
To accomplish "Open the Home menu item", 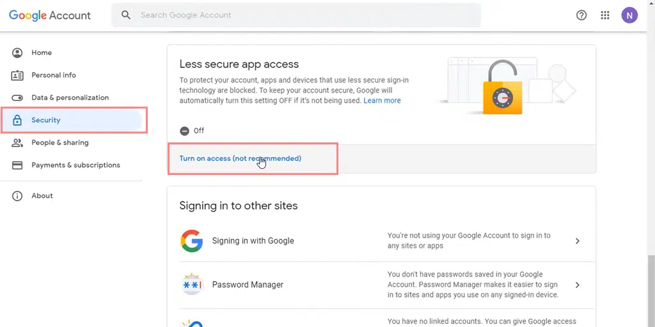I will 42,52.
